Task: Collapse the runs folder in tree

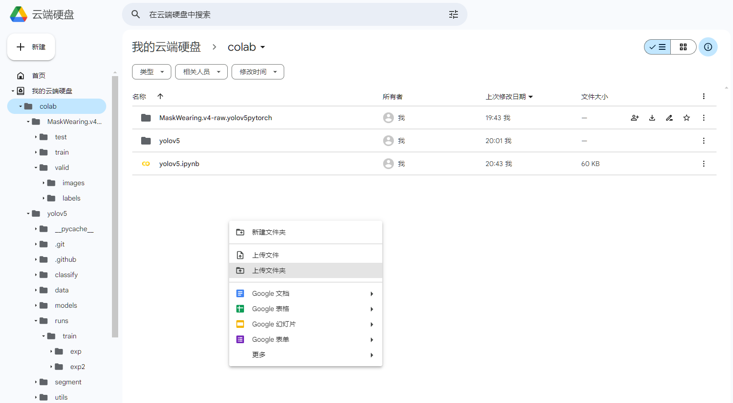Action: click(x=36, y=321)
